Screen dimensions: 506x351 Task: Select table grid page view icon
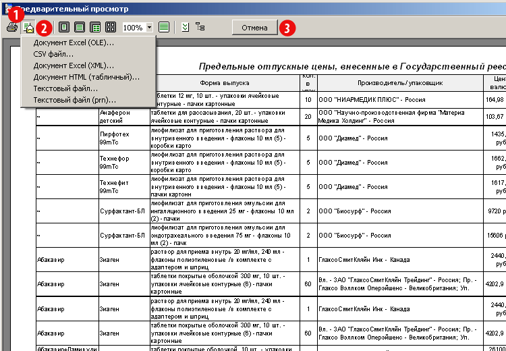coord(95,28)
